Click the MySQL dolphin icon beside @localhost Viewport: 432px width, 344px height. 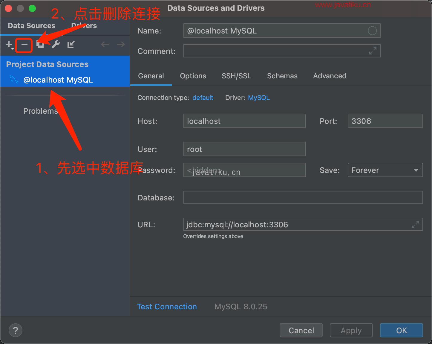coord(14,79)
